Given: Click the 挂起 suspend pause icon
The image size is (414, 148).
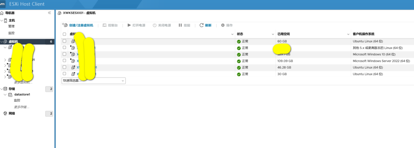Looking at the screenshot, I should click(x=180, y=25).
